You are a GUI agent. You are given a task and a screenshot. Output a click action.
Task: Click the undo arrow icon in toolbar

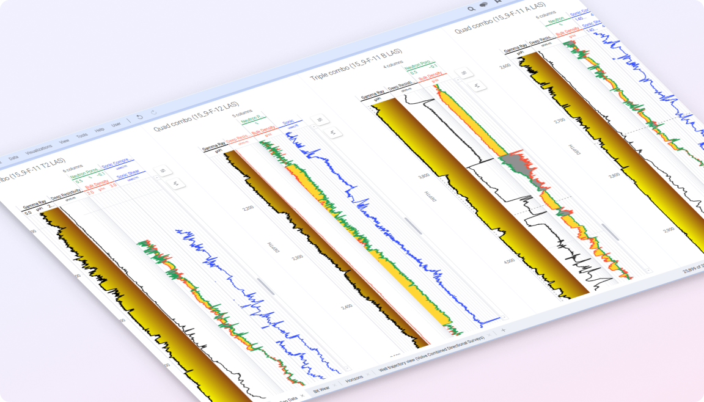(x=139, y=116)
